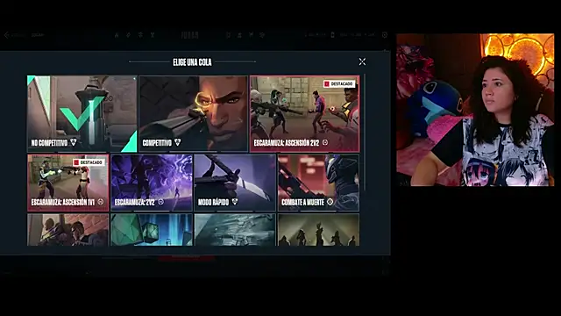561x316 pixels.
Task: Open bottom-row card with gray rifle artwork
Action: 235,230
